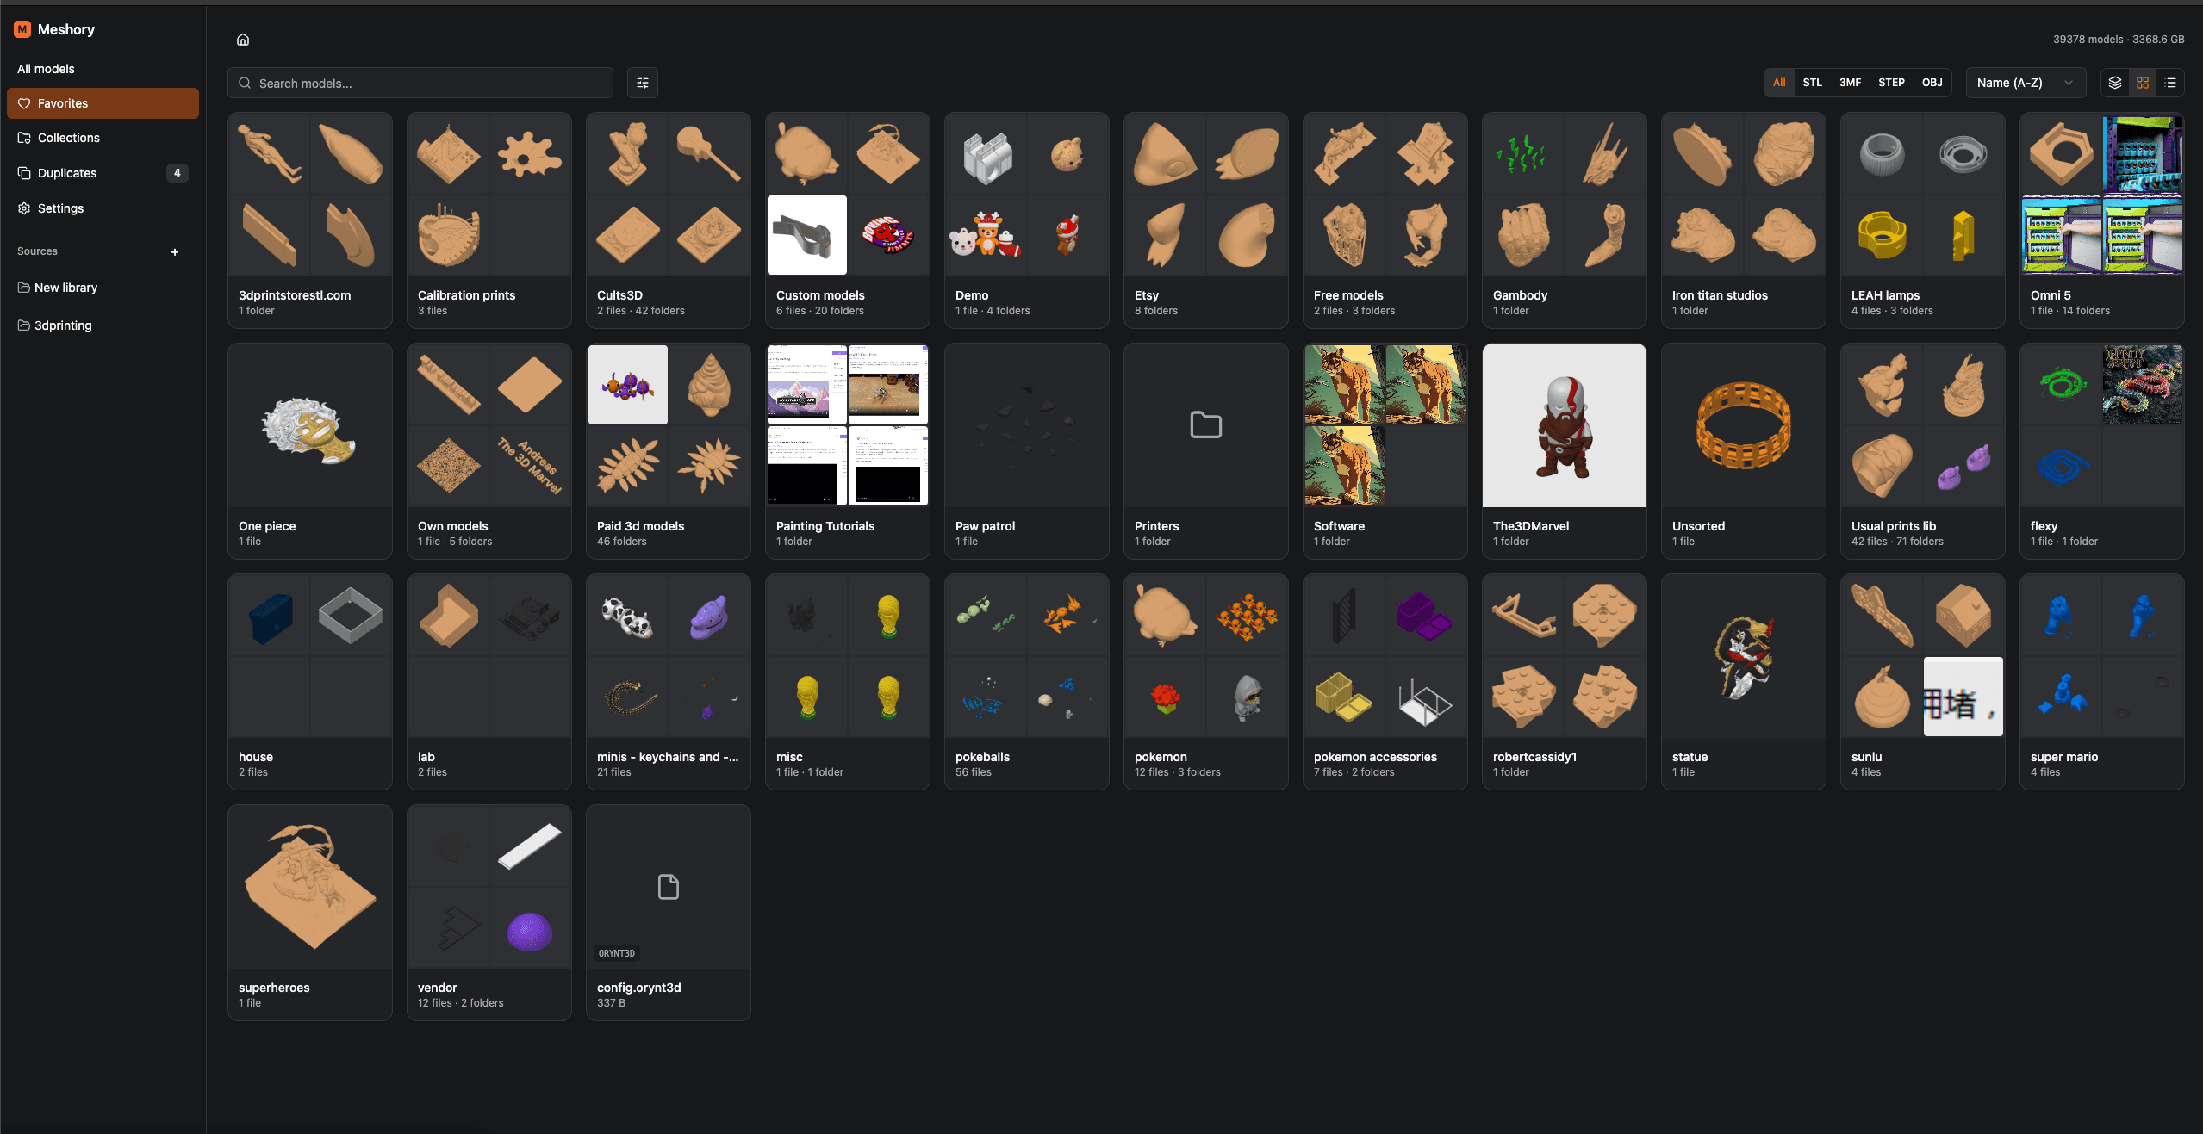Image resolution: width=2203 pixels, height=1134 pixels.
Task: Select the All file type filter
Action: click(x=1779, y=83)
